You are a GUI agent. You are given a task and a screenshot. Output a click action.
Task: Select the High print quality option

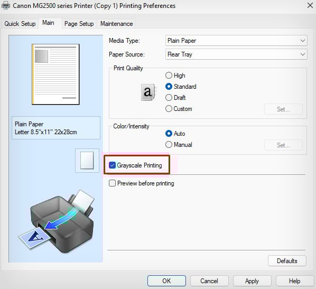[175, 76]
